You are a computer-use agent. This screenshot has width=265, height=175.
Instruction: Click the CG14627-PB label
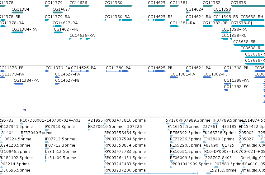[67, 80]
